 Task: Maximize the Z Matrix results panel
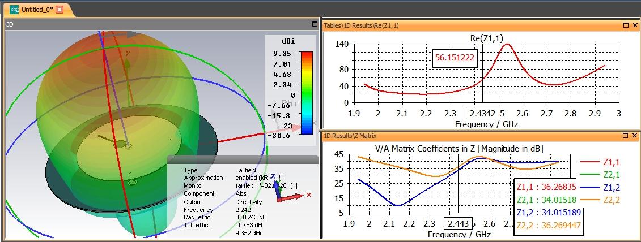[x=626, y=136]
